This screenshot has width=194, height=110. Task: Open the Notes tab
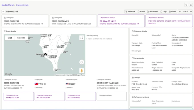point(172,11)
